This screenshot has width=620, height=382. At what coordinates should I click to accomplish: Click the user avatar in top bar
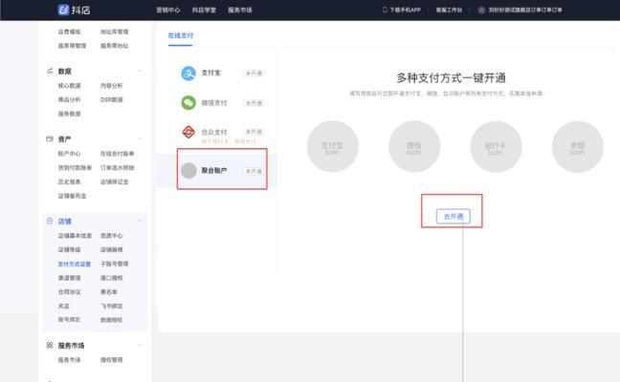[481, 10]
